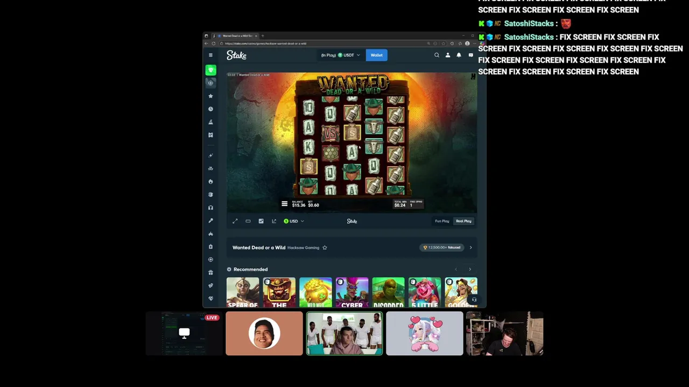Open the microphone icon in sidebar
The image size is (689, 387).
(210, 220)
